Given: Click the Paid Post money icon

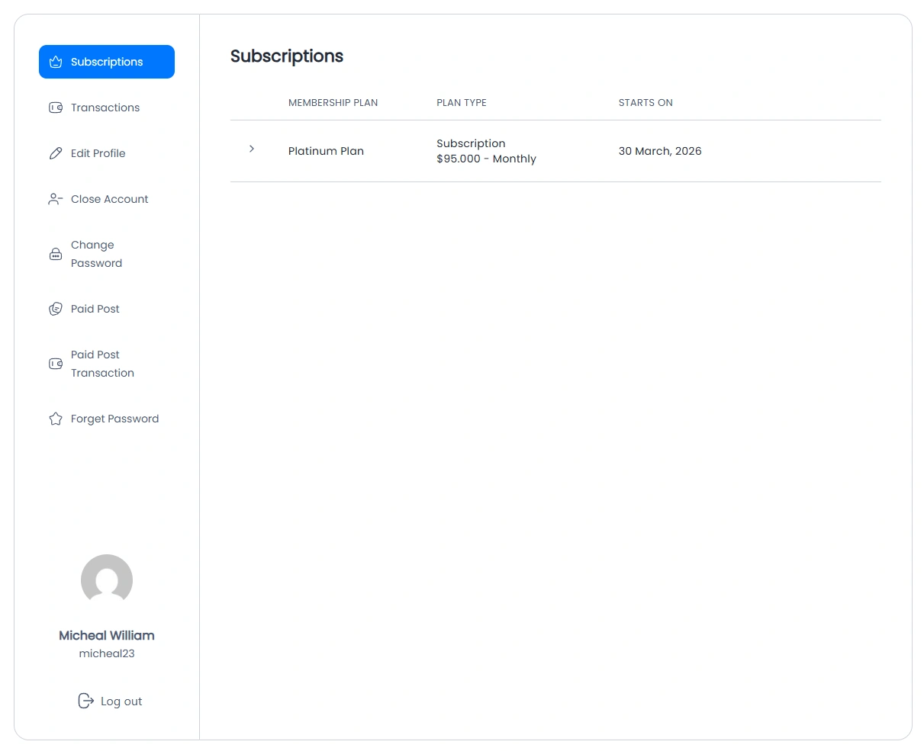Looking at the screenshot, I should [55, 308].
